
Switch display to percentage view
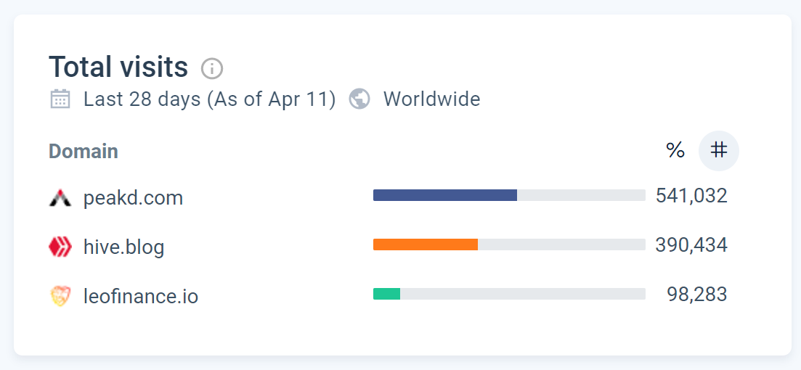tap(675, 151)
